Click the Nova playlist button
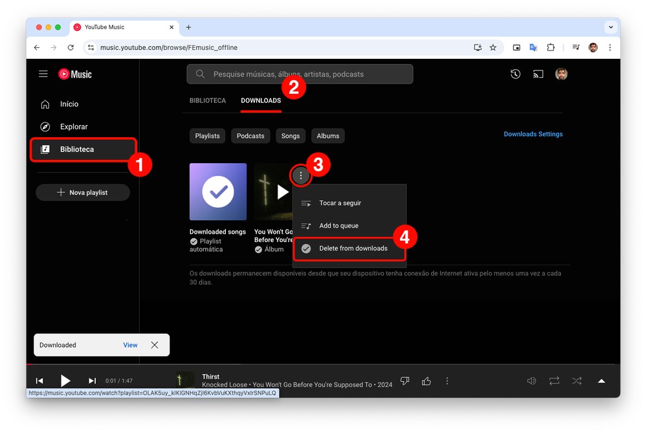This screenshot has height=433, width=647. (83, 192)
